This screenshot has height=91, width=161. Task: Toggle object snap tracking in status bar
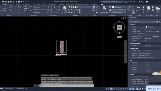[x=130, y=89]
